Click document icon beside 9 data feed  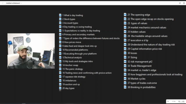pos(60,46)
